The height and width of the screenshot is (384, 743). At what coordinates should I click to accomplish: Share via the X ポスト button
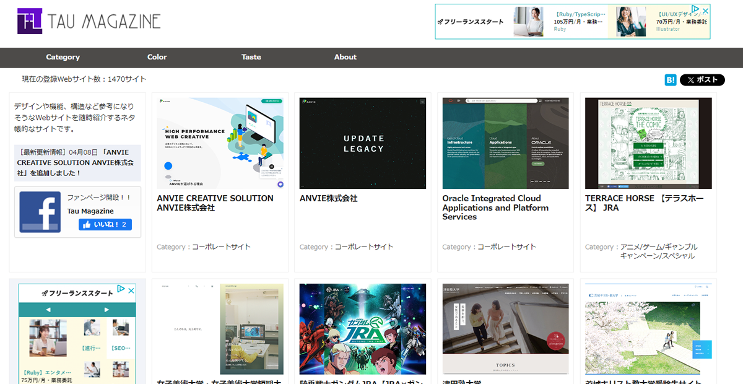tap(702, 80)
